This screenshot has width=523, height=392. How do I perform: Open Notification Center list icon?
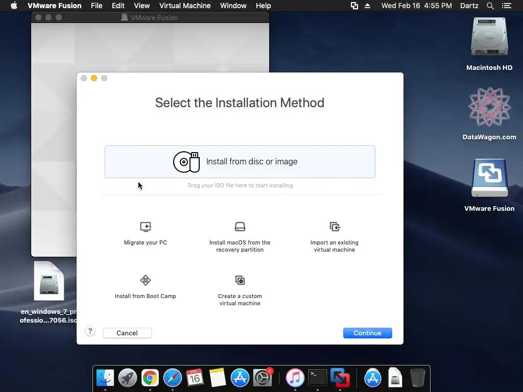[506, 6]
